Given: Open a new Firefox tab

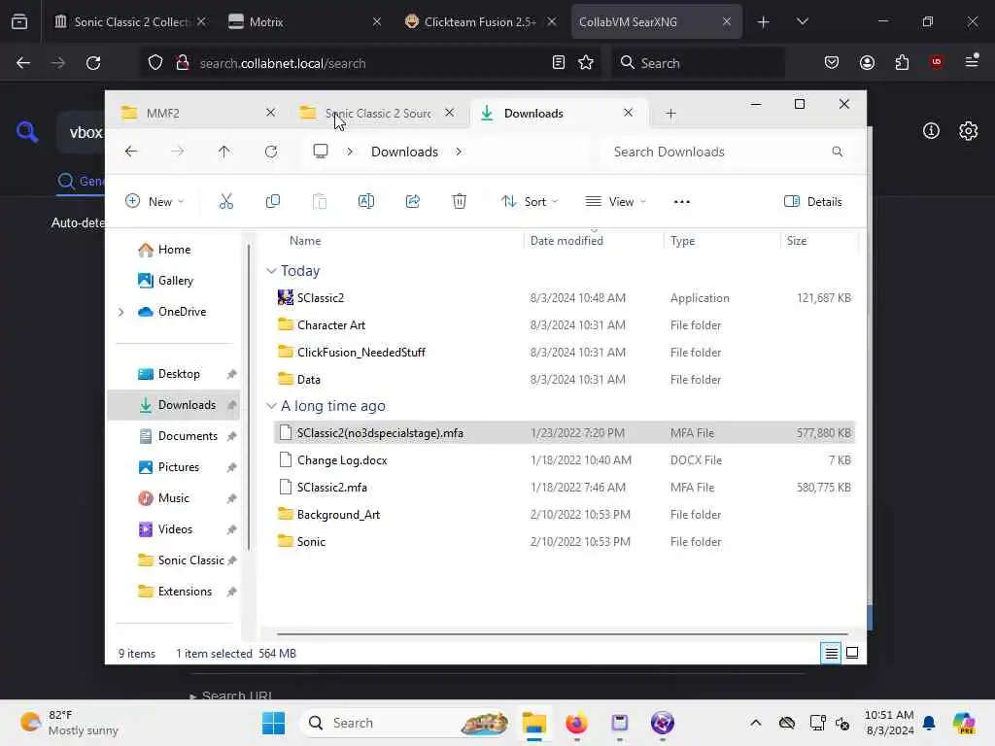Looking at the screenshot, I should 764,21.
